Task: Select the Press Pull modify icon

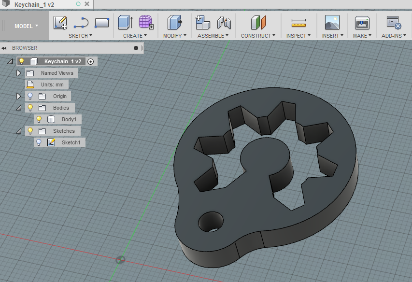Action: pyautogui.click(x=174, y=23)
